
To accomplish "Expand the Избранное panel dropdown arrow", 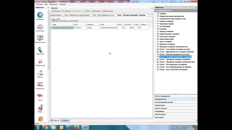I will (x=48, y=8).
